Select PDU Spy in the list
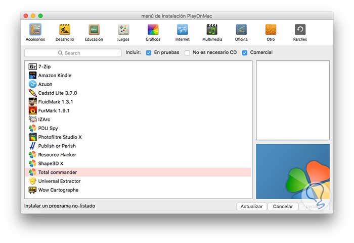354x243 pixels. pyautogui.click(x=48, y=128)
